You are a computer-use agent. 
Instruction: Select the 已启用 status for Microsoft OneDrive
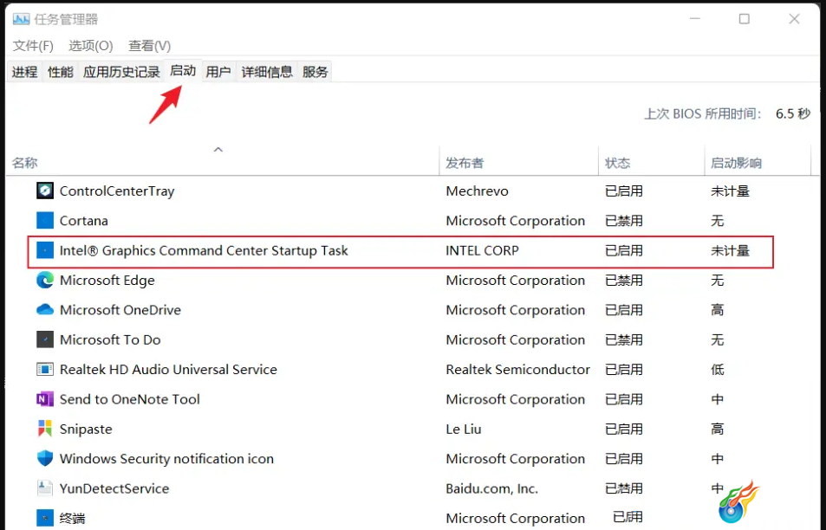coord(624,310)
